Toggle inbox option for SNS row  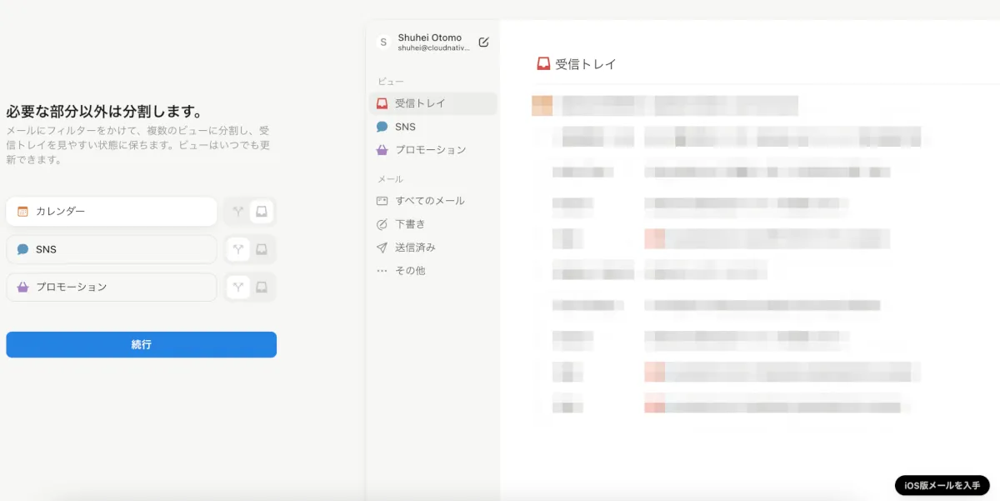coord(262,249)
